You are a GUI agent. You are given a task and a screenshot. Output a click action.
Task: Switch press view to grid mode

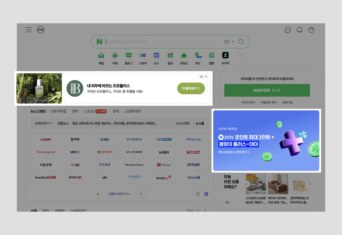point(206,194)
